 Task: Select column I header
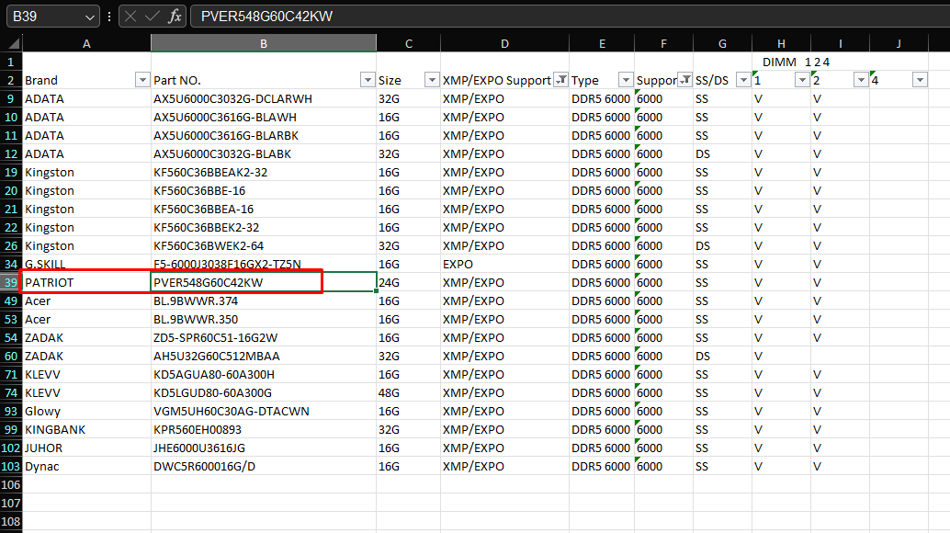click(840, 43)
